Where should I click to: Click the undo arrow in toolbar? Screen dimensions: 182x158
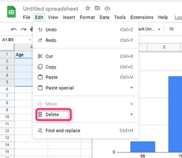pyautogui.click(x=14, y=29)
